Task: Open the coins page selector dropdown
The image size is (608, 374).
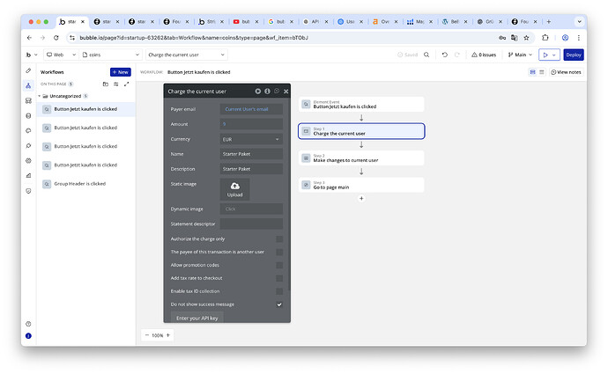Action: pos(110,55)
